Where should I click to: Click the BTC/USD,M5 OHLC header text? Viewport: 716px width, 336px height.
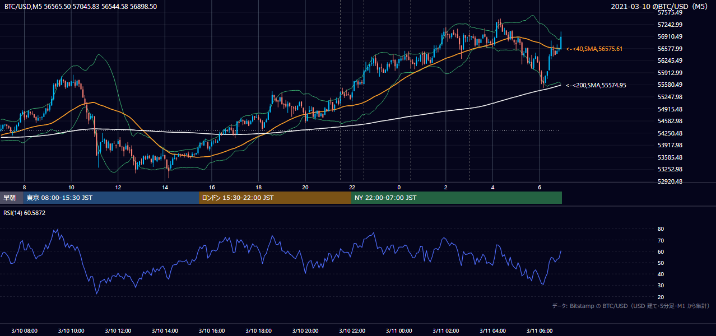click(x=81, y=6)
